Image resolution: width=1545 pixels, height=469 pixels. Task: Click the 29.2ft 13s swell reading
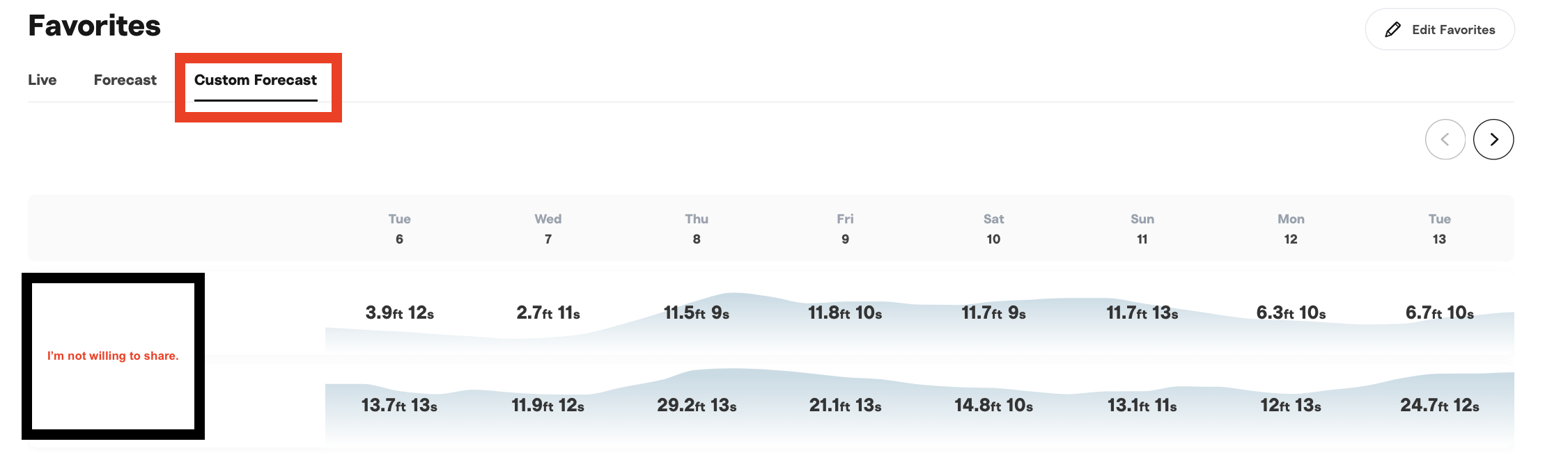[697, 405]
